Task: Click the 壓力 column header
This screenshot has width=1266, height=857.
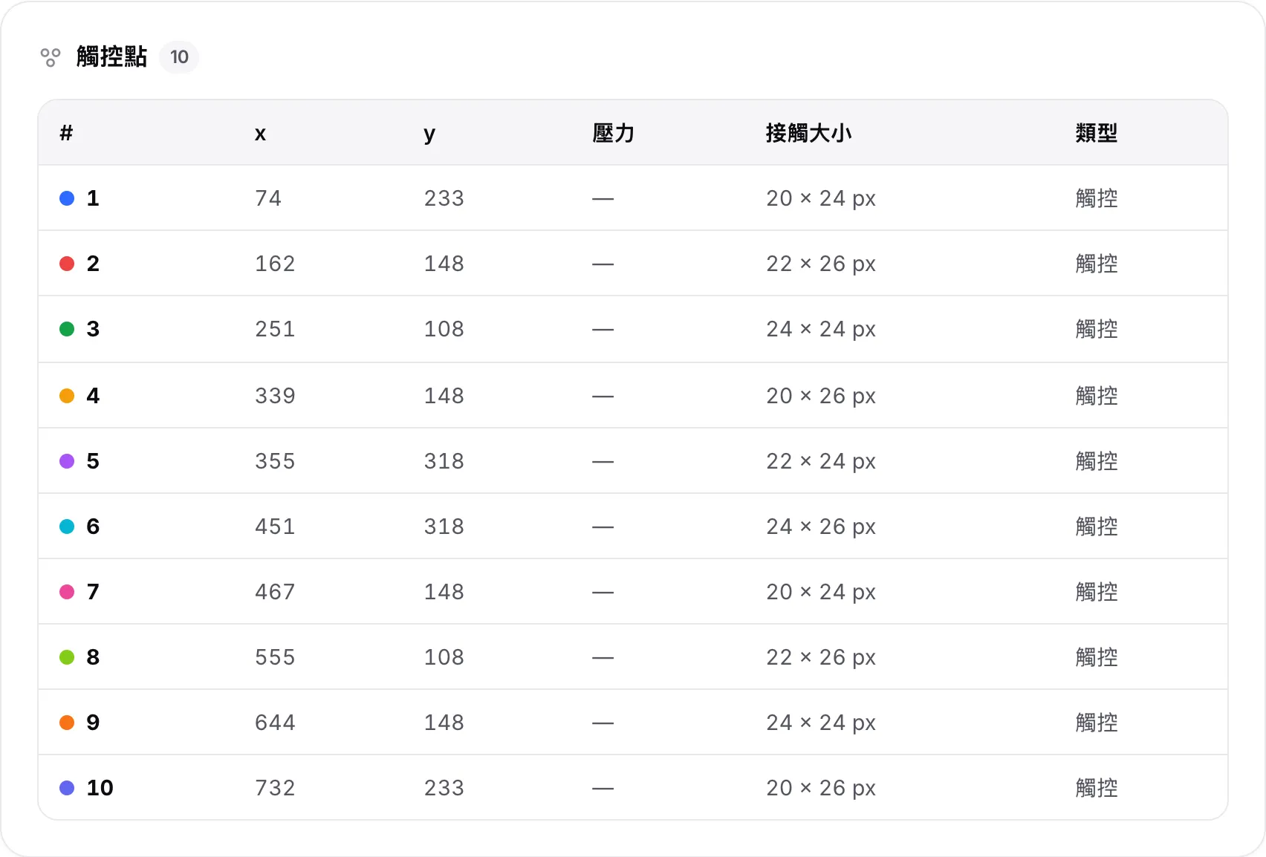Action: coord(614,133)
